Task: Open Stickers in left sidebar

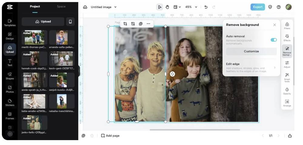Action: [x=10, y=102]
